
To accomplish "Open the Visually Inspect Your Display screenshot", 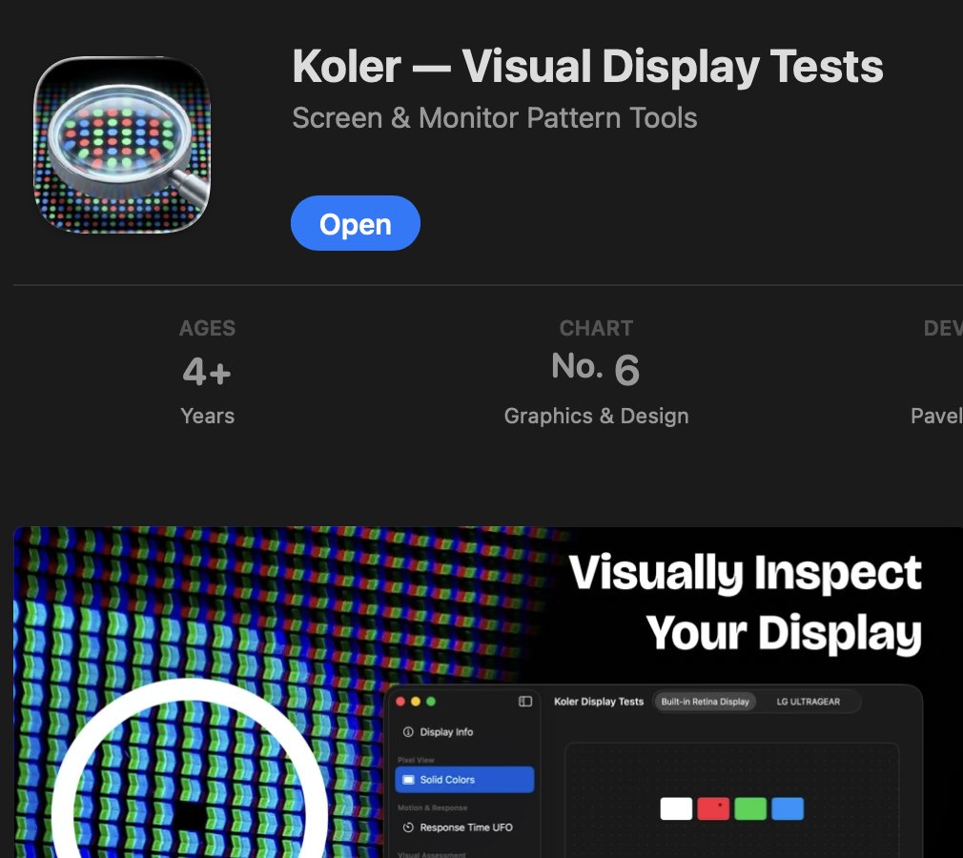I will point(488,692).
